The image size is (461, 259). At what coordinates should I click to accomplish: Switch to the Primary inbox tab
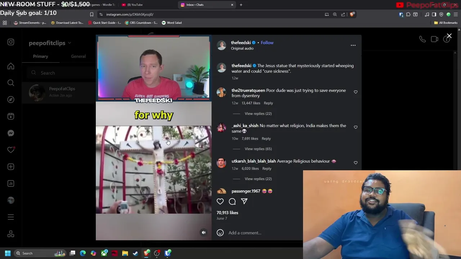pyautogui.click(x=40, y=56)
